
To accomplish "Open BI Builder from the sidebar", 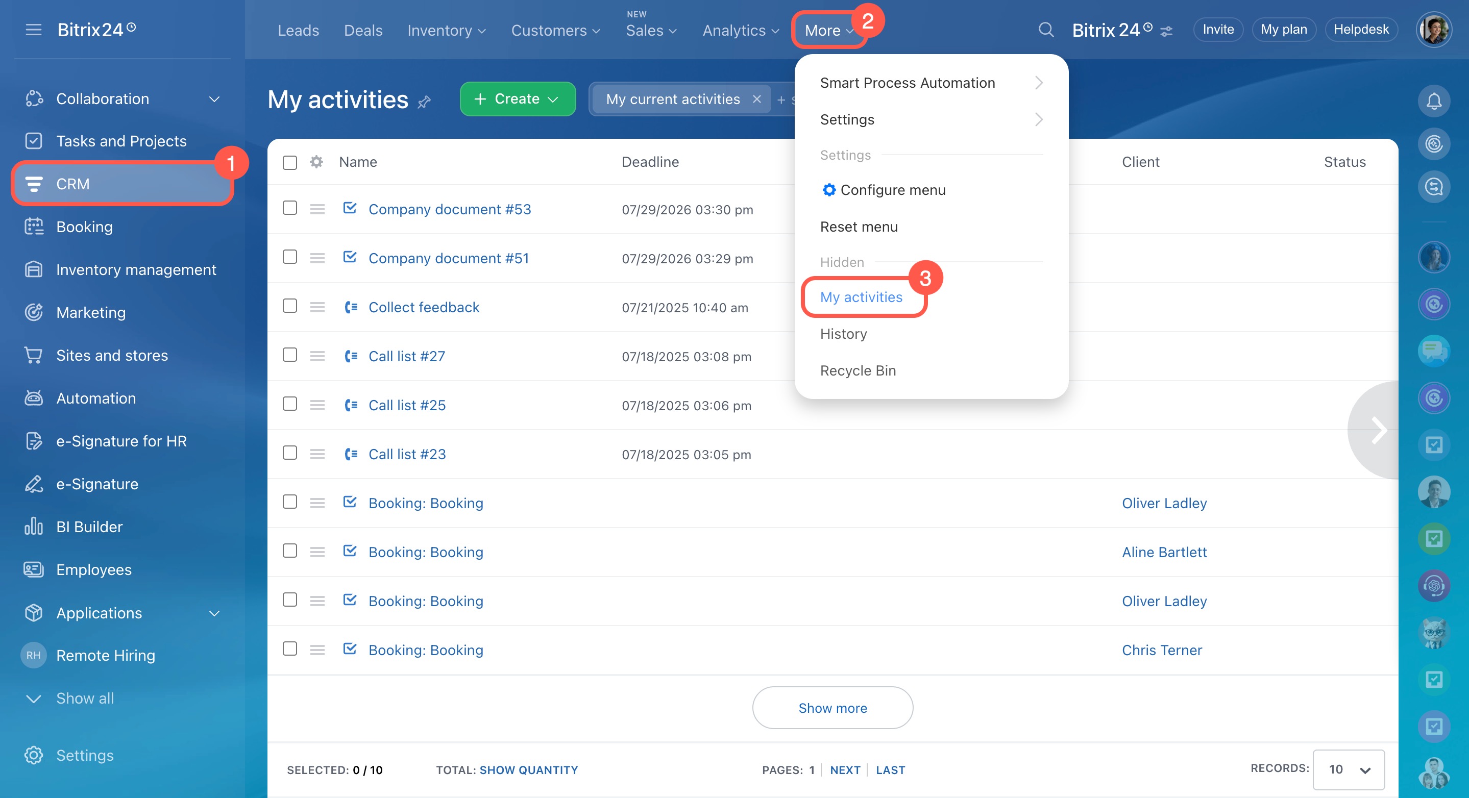I will [89, 527].
